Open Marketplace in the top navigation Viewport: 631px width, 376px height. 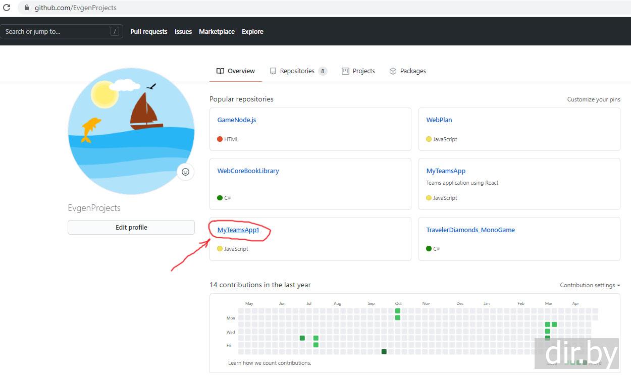coord(217,31)
